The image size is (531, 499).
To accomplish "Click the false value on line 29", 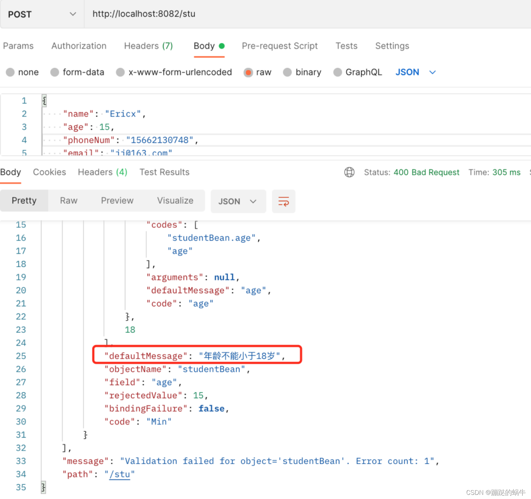I will (x=211, y=409).
